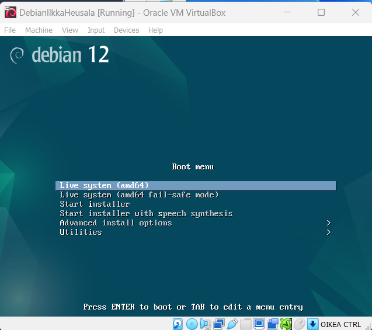Expand Advanced install options submenu arrow
This screenshot has height=330, width=372.
(x=329, y=223)
